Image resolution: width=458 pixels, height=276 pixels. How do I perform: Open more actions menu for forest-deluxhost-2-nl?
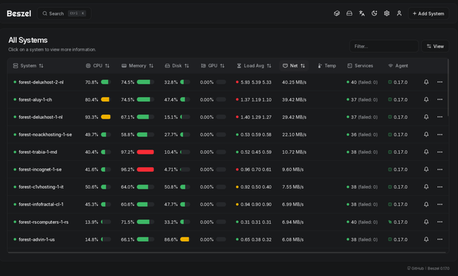coord(439,82)
